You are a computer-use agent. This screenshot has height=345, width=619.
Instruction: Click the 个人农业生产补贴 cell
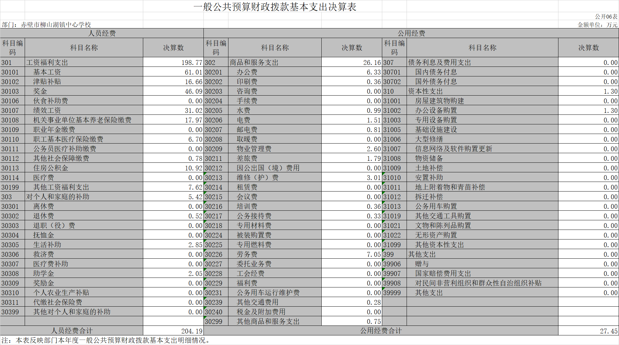84,293
